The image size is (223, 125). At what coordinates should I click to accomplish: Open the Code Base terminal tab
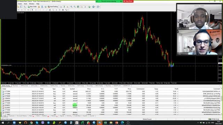click(x=77, y=116)
